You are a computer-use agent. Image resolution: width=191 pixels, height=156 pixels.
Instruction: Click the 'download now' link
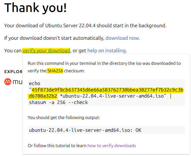(x=122, y=38)
